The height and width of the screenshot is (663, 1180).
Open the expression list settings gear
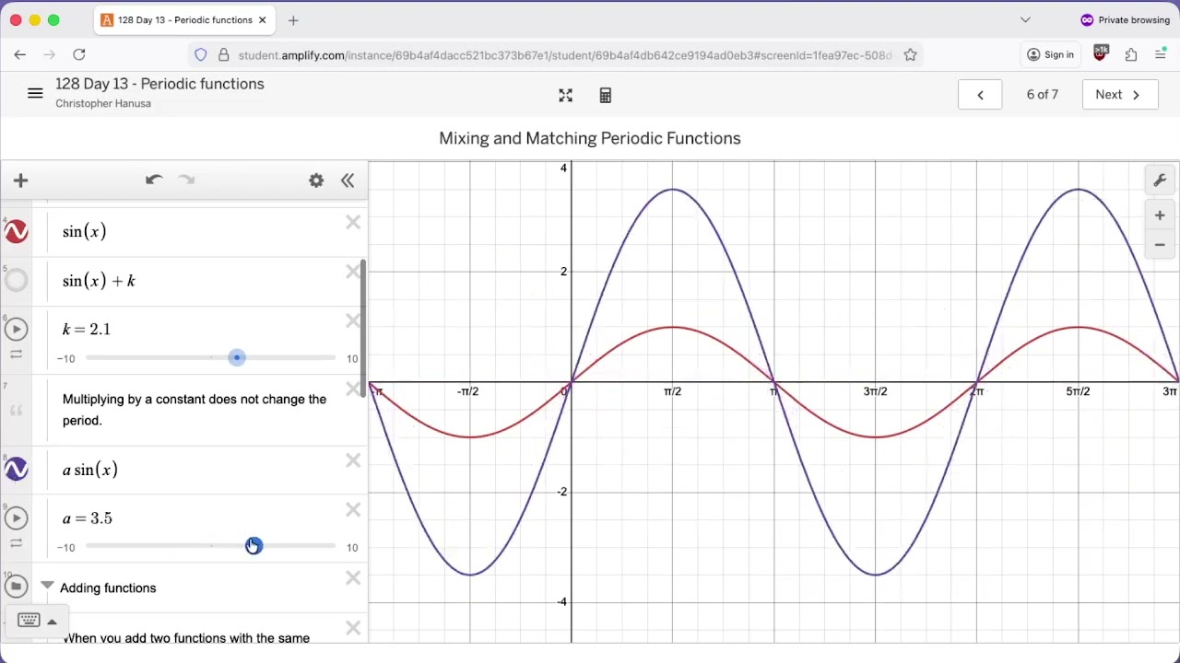point(316,180)
